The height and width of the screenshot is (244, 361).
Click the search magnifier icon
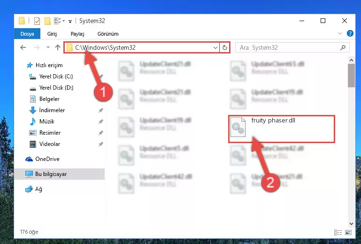pyautogui.click(x=343, y=47)
